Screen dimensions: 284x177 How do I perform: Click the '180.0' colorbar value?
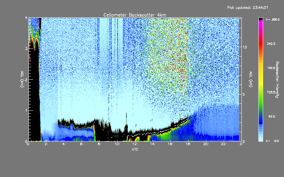point(271,68)
